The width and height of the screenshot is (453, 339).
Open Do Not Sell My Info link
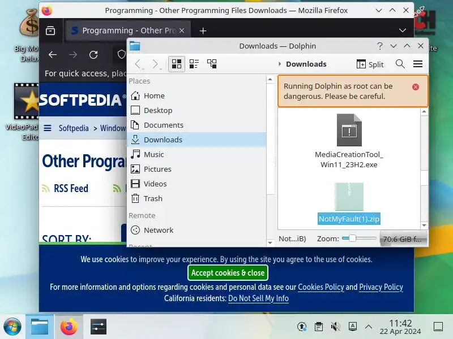click(258, 298)
